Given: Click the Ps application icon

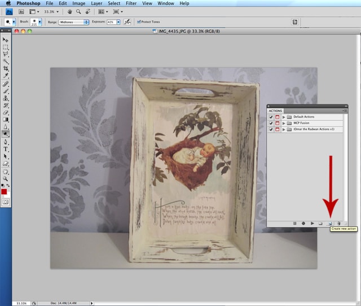Looking at the screenshot, I should click(9, 11).
